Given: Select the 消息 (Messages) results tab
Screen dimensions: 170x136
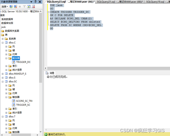Looking at the screenshot, I should (x=50, y=73).
